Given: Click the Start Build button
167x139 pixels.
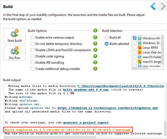Looking at the screenshot, I should tap(15, 36).
